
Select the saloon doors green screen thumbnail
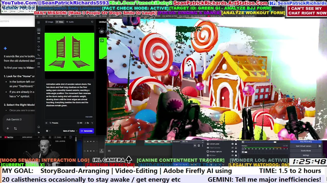[69, 52]
